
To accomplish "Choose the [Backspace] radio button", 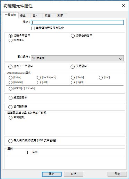I will (x=39, y=77).
